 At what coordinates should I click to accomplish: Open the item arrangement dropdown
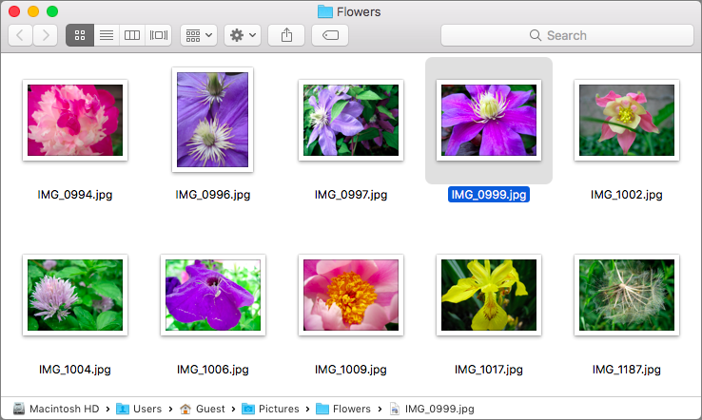tap(199, 35)
